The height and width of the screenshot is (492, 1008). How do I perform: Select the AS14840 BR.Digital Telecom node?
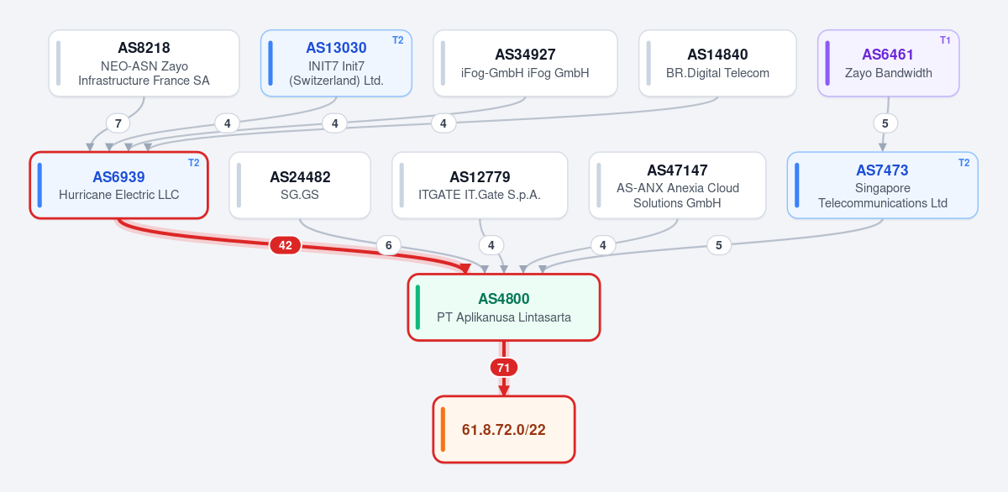coord(717,64)
